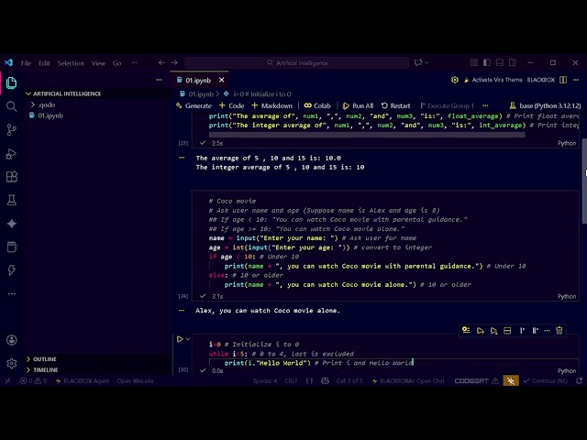Click Activate Vira Theme

click(x=493, y=80)
